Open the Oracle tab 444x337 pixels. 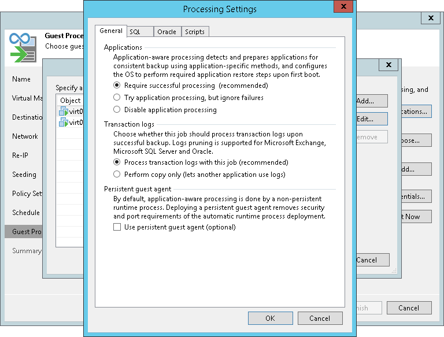point(167,32)
